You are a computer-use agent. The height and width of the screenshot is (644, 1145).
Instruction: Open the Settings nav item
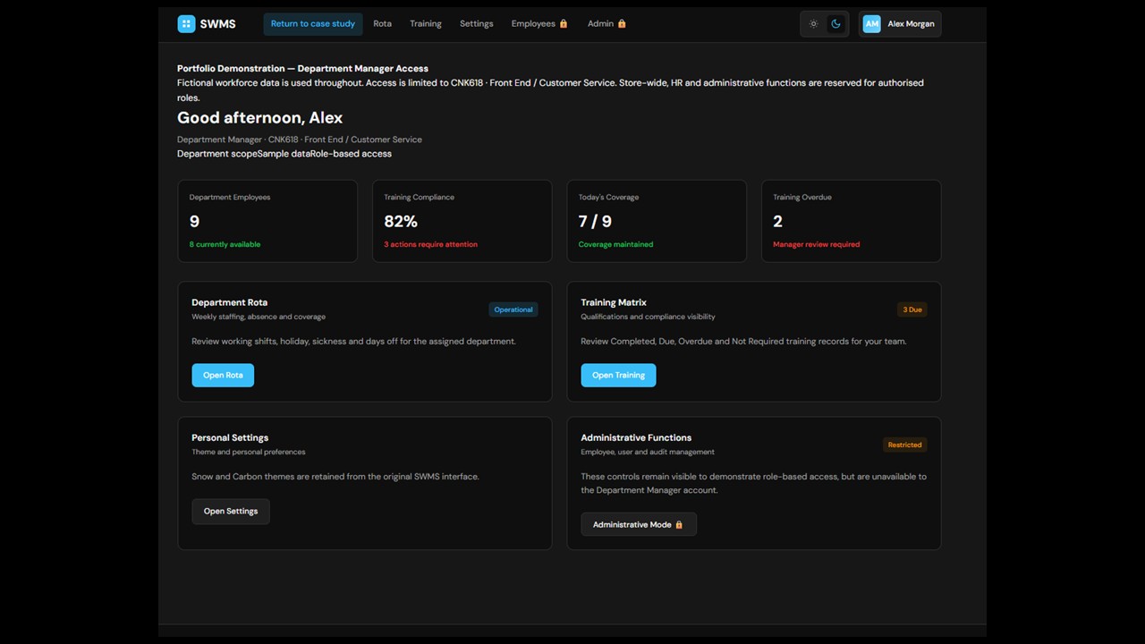476,24
